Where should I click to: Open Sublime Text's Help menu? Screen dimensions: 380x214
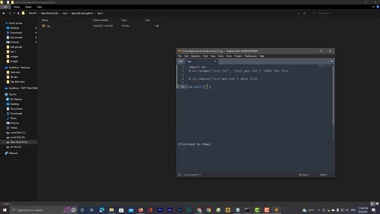click(262, 56)
